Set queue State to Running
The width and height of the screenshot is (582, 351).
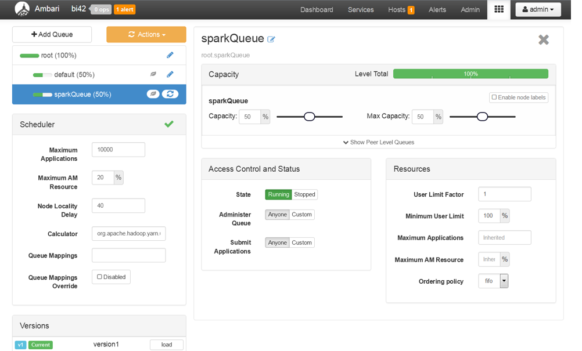(278, 194)
